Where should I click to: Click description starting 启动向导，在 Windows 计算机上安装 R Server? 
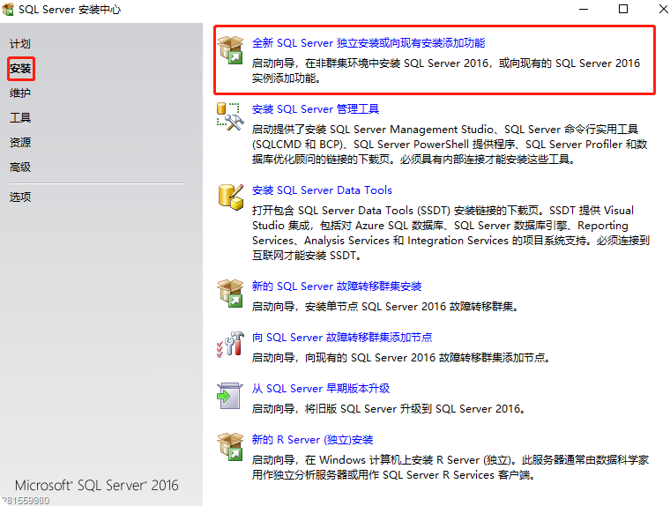tap(450, 467)
